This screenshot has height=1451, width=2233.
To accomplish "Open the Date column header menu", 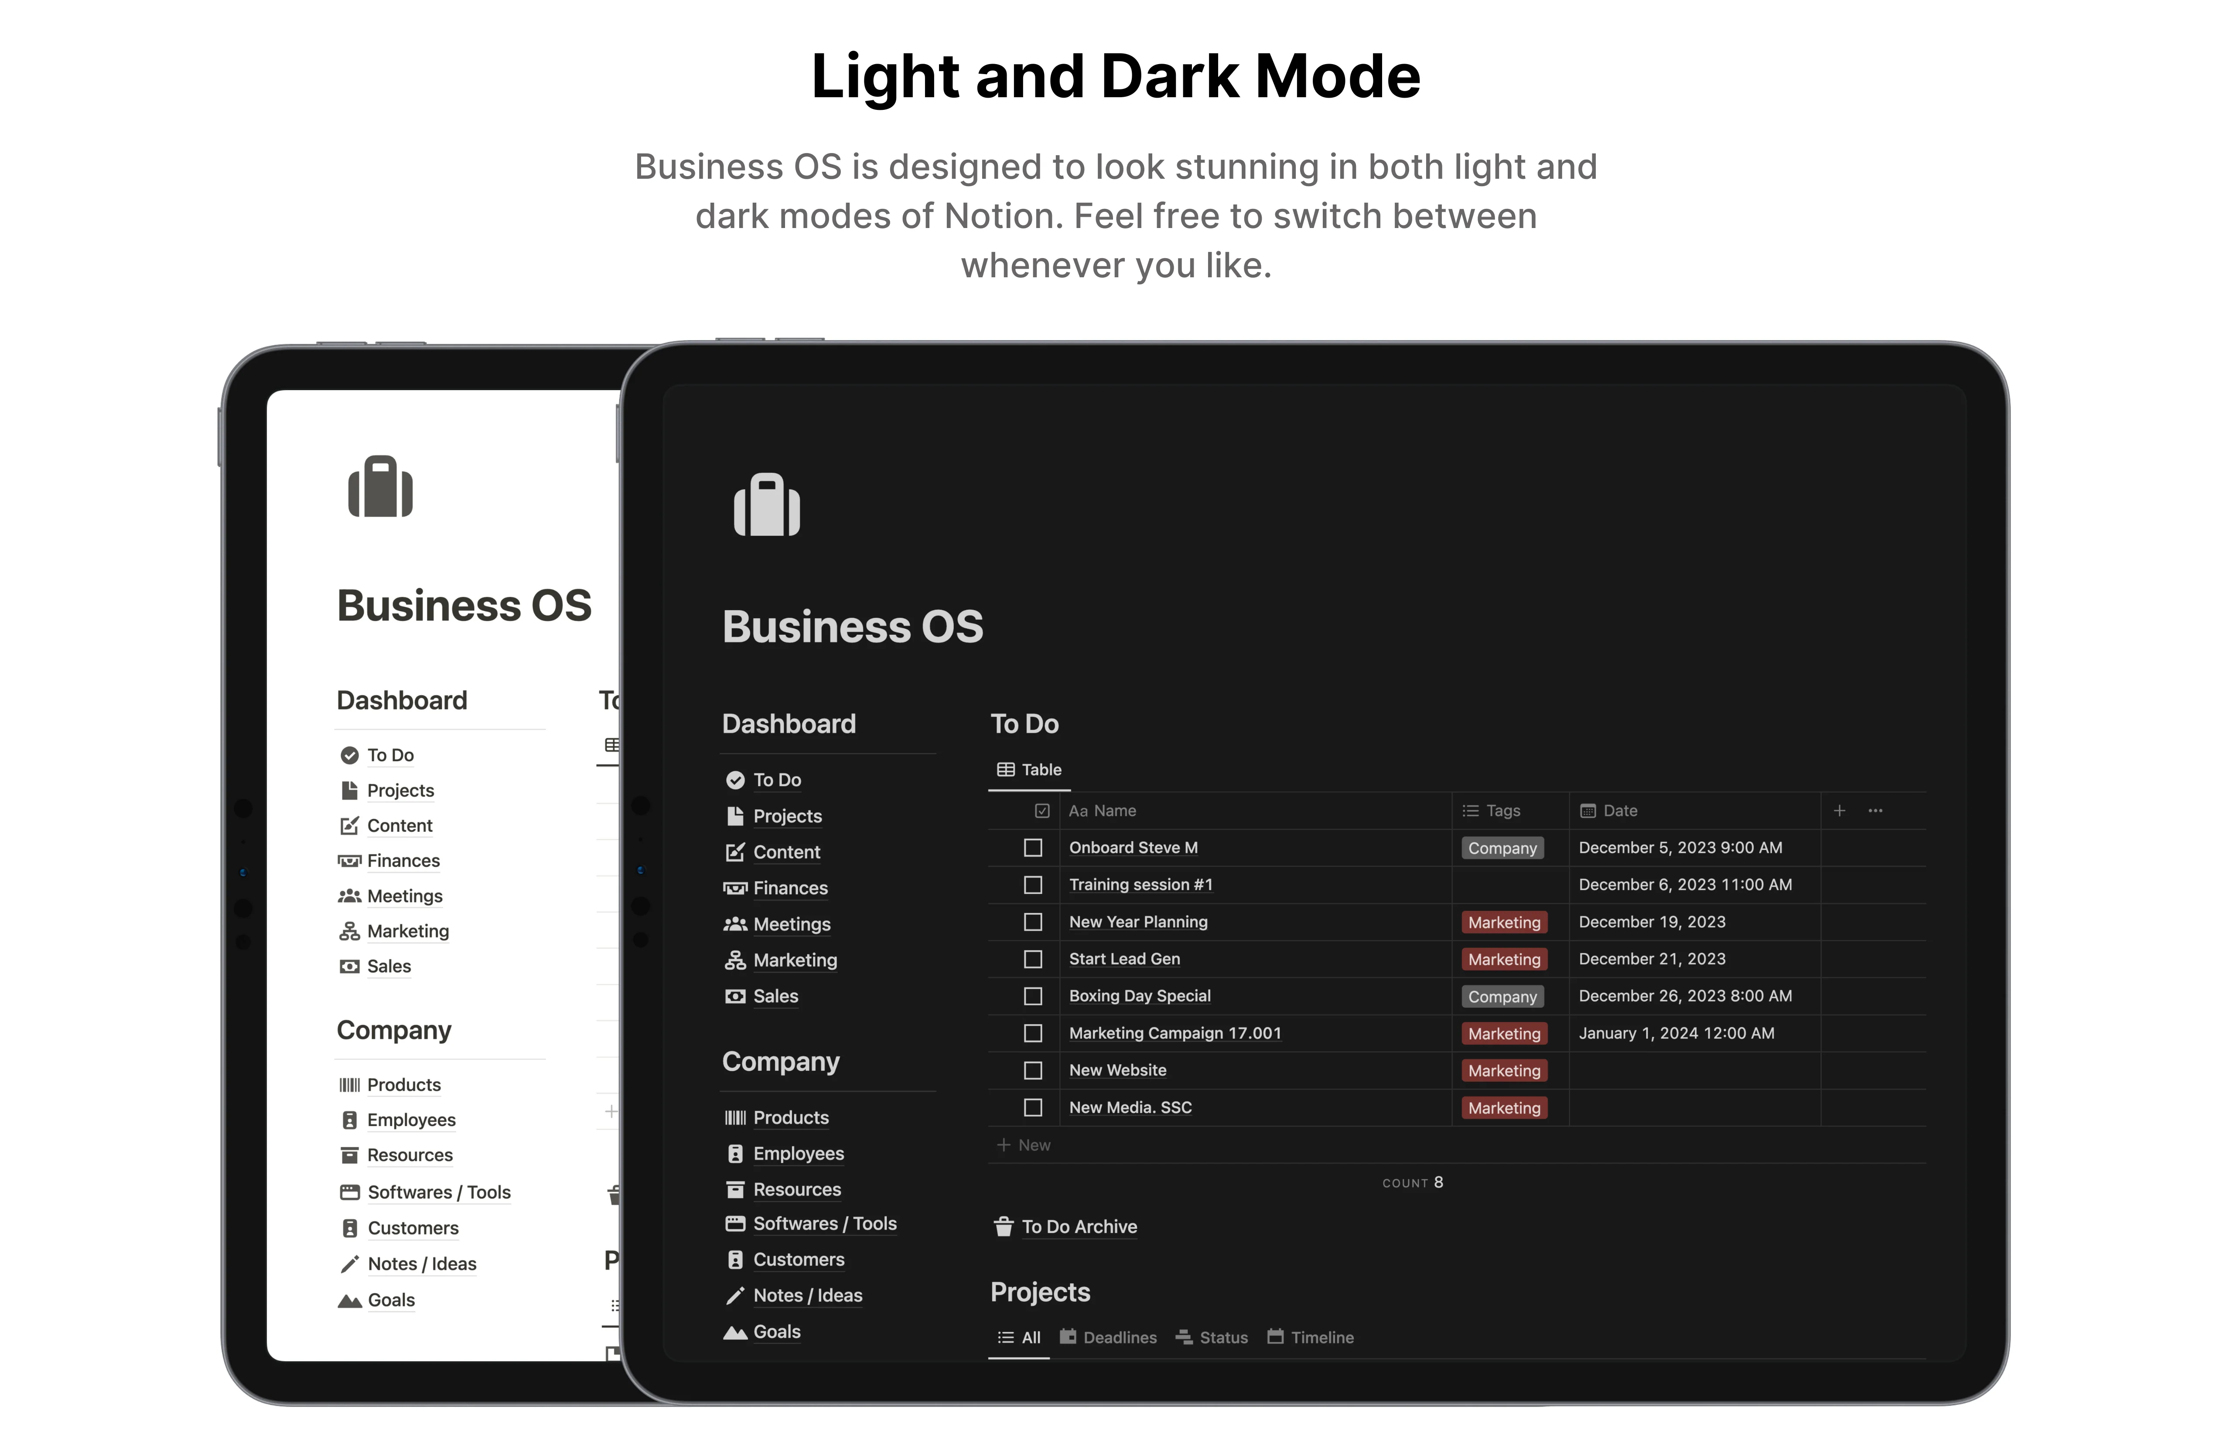I will pyautogui.click(x=1618, y=811).
